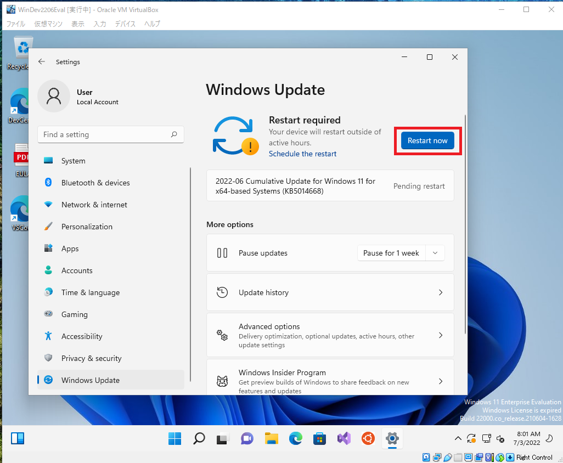Open the Widgets panel on the taskbar

click(x=18, y=439)
